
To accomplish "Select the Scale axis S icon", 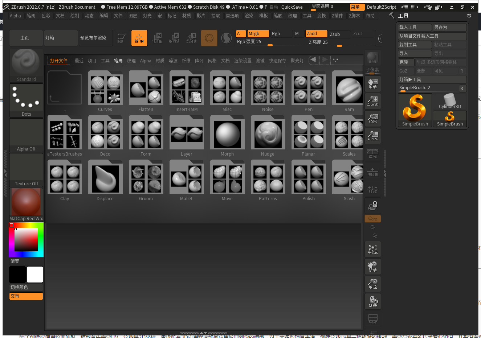I will point(174,38).
